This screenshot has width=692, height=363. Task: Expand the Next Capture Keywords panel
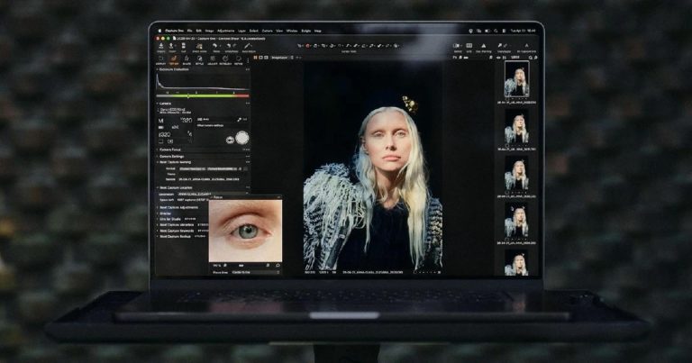[158, 231]
